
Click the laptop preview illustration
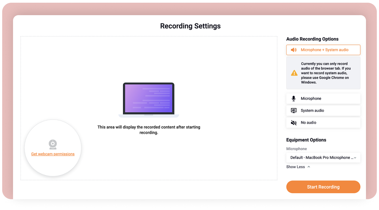click(149, 100)
